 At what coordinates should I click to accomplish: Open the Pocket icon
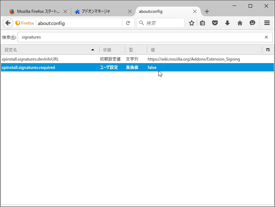(x=215, y=23)
